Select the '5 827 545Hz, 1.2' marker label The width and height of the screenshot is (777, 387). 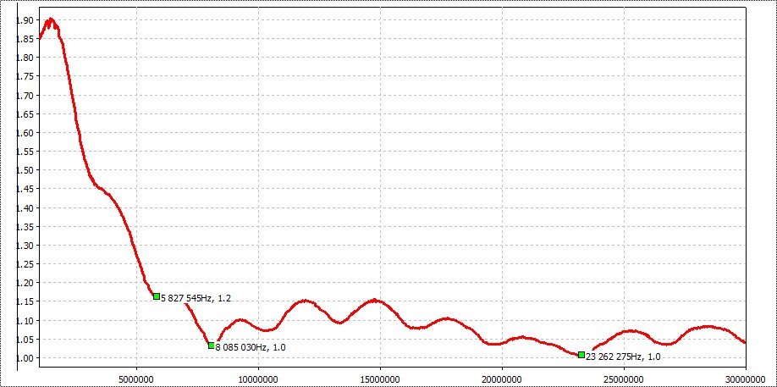[196, 298]
